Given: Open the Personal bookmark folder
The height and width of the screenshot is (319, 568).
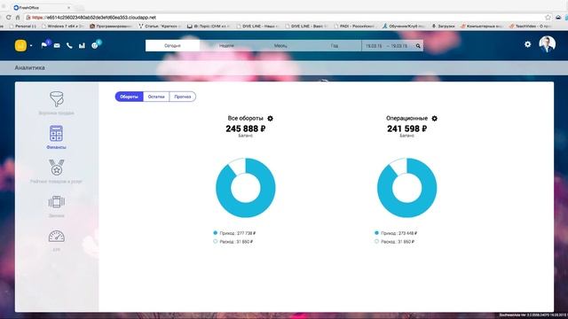Looking at the screenshot, I should [23, 26].
